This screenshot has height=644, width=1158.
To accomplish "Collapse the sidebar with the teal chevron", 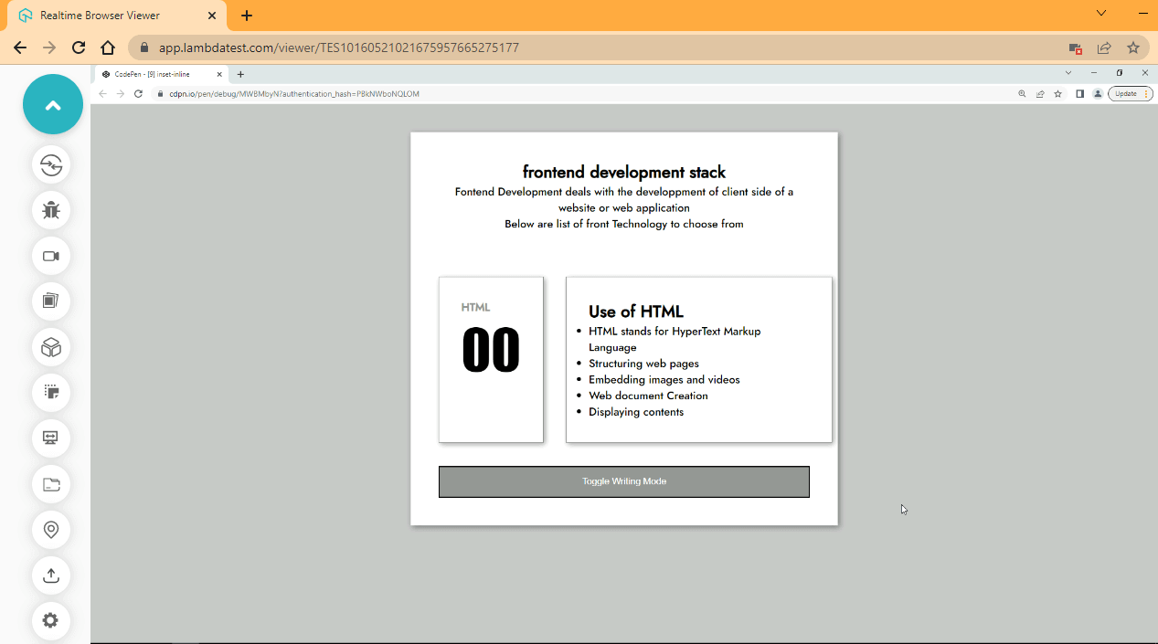I will (x=52, y=104).
